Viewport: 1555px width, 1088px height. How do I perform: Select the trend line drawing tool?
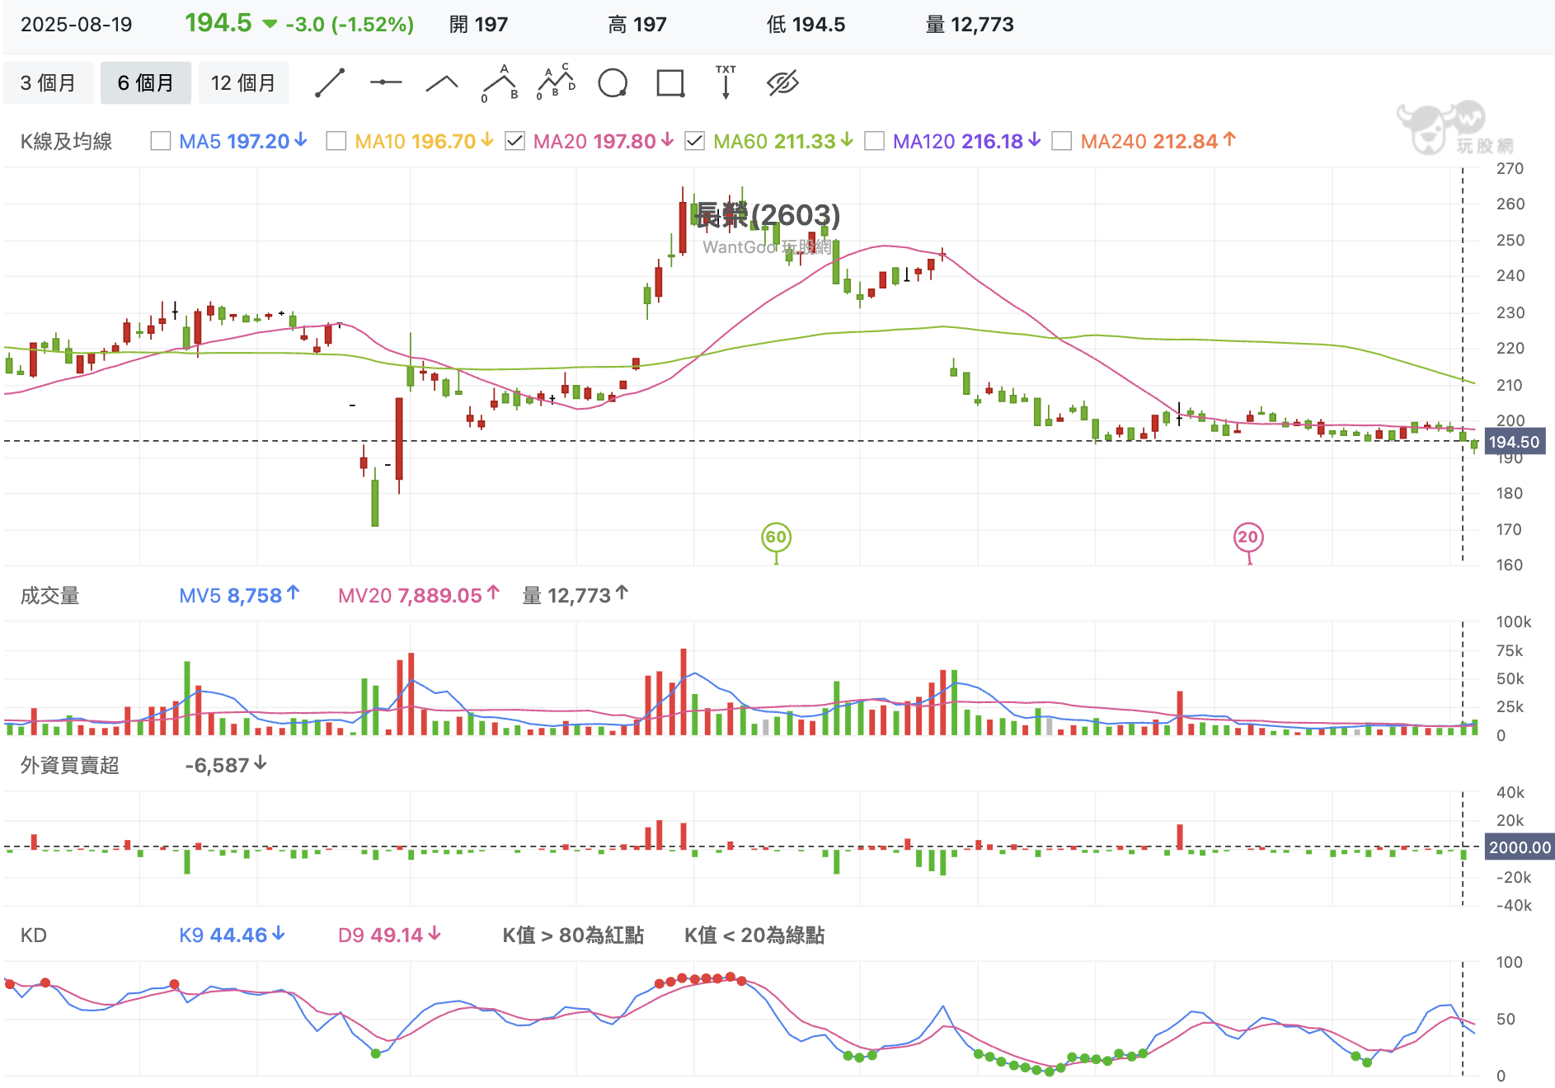pyautogui.click(x=330, y=83)
